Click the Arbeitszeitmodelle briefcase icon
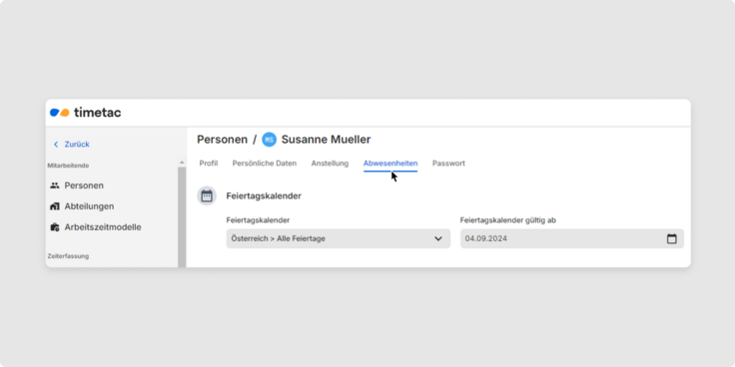This screenshot has height=367, width=735. 55,227
